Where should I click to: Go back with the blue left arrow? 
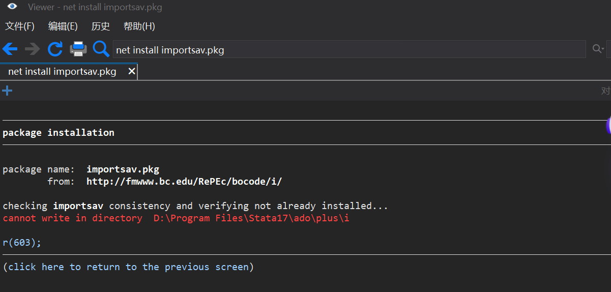coord(10,49)
